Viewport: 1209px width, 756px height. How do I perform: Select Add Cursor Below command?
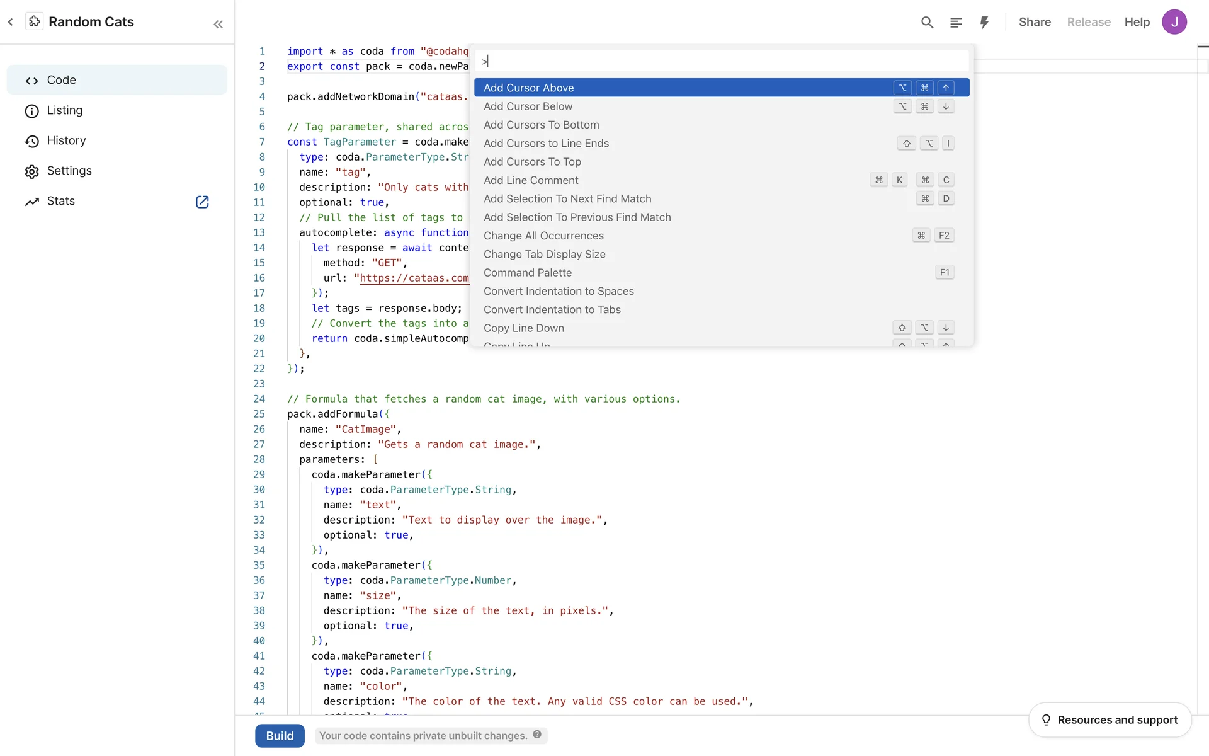(x=528, y=106)
